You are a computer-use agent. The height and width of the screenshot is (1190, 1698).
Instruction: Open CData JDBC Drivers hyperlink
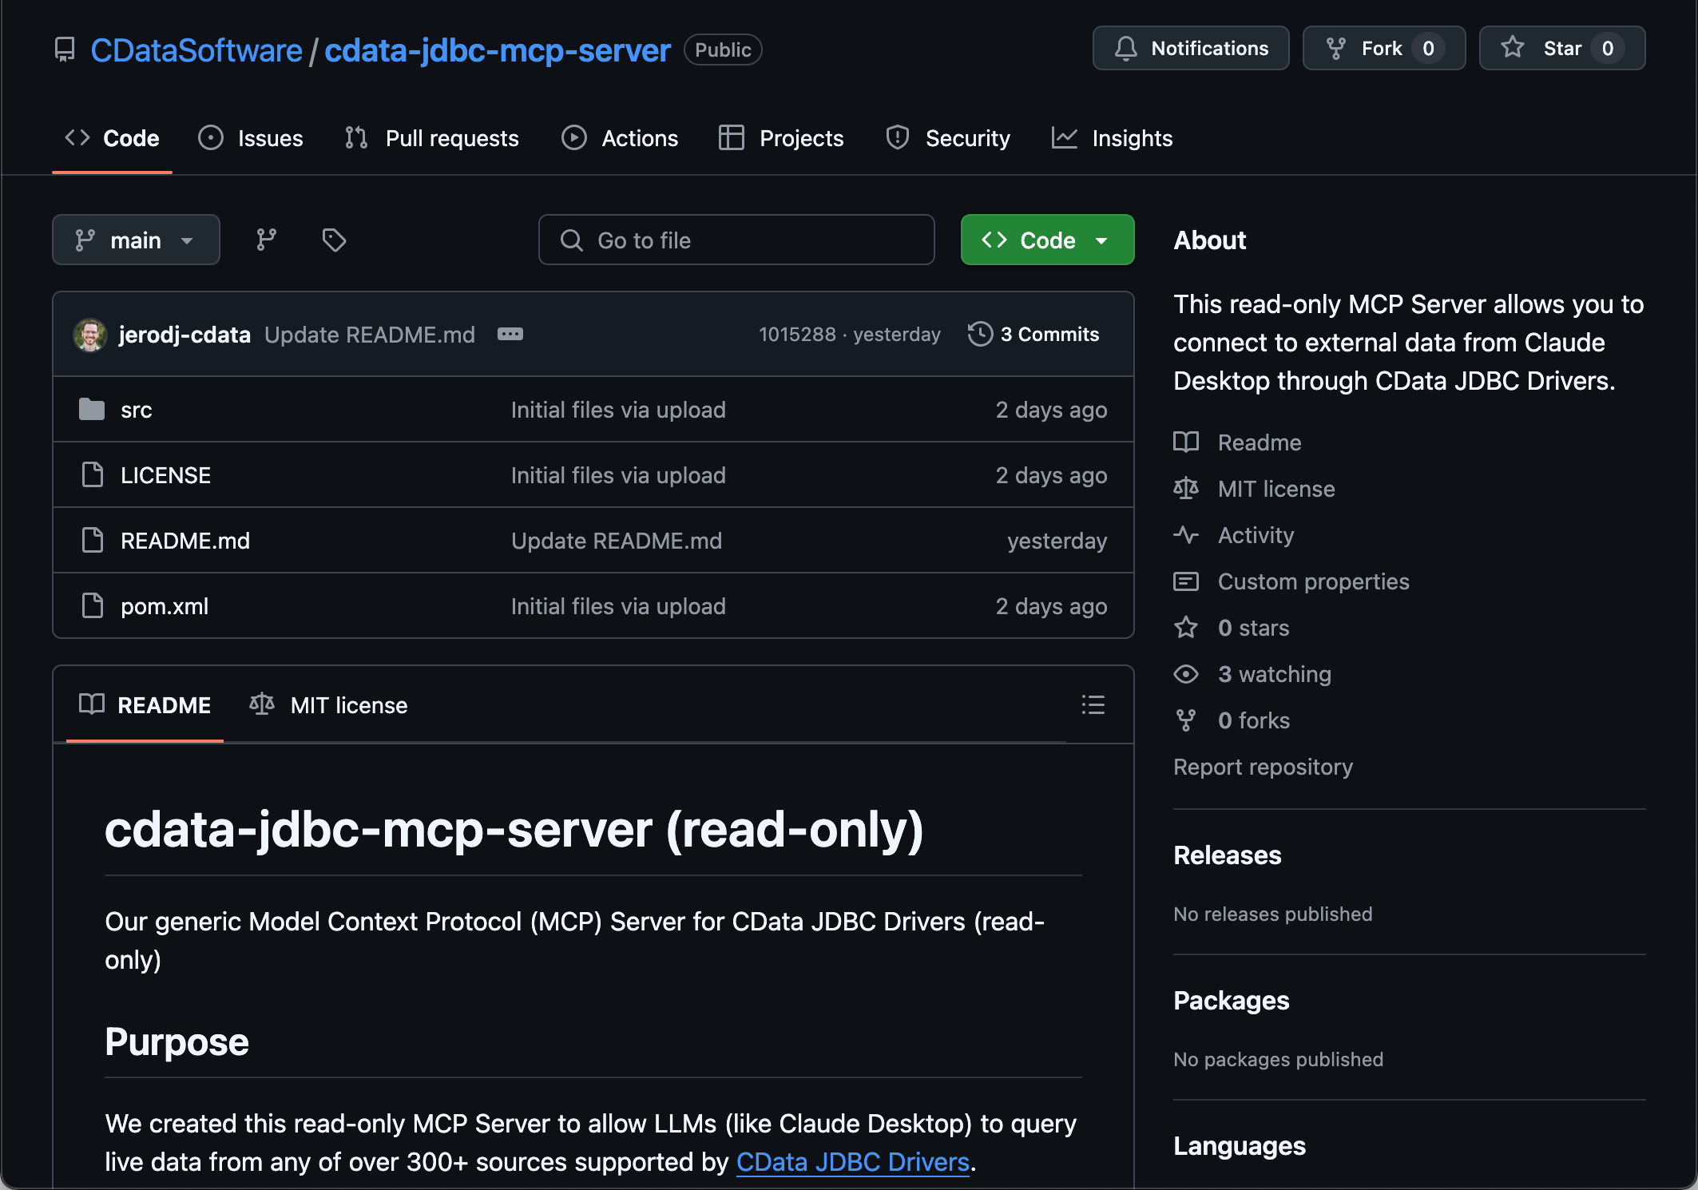point(852,1162)
